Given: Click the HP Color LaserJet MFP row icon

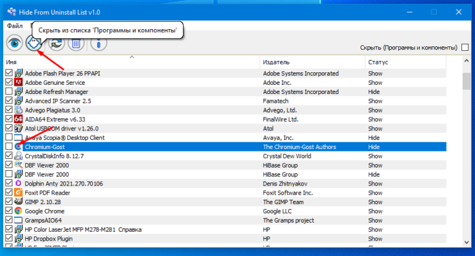Looking at the screenshot, I should click(19, 229).
